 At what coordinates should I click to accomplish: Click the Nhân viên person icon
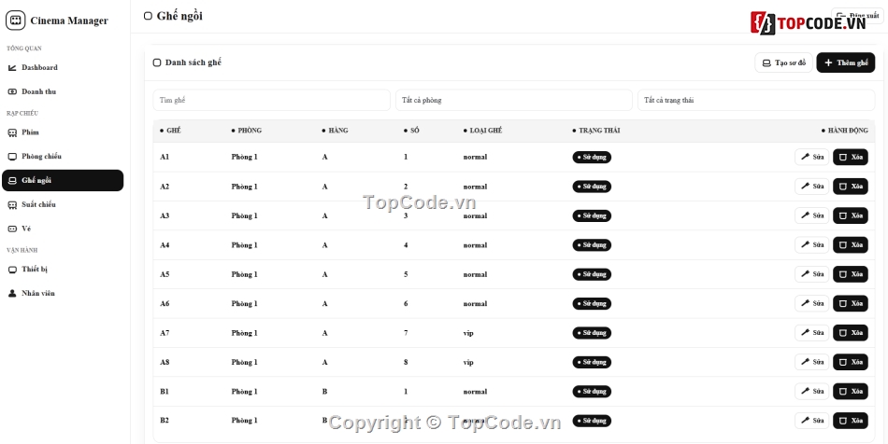point(12,293)
